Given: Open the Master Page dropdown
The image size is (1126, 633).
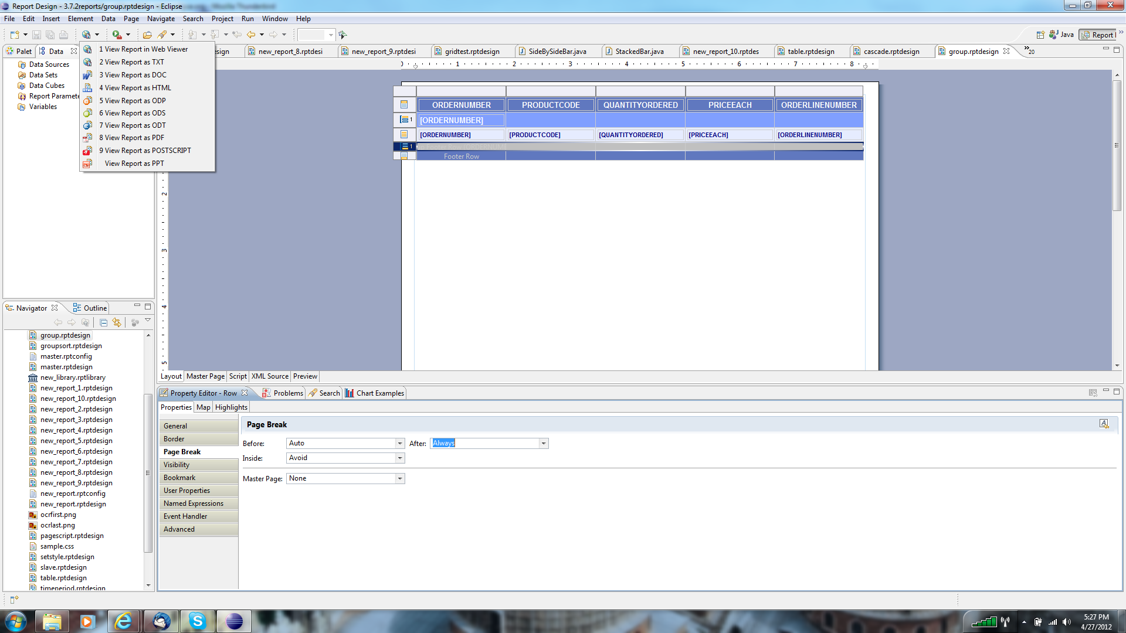Looking at the screenshot, I should coord(400,478).
